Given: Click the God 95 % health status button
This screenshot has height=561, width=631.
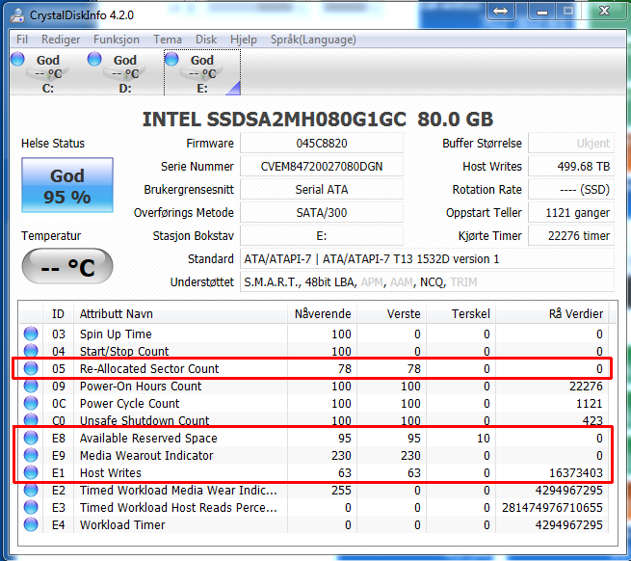Looking at the screenshot, I should click(67, 185).
